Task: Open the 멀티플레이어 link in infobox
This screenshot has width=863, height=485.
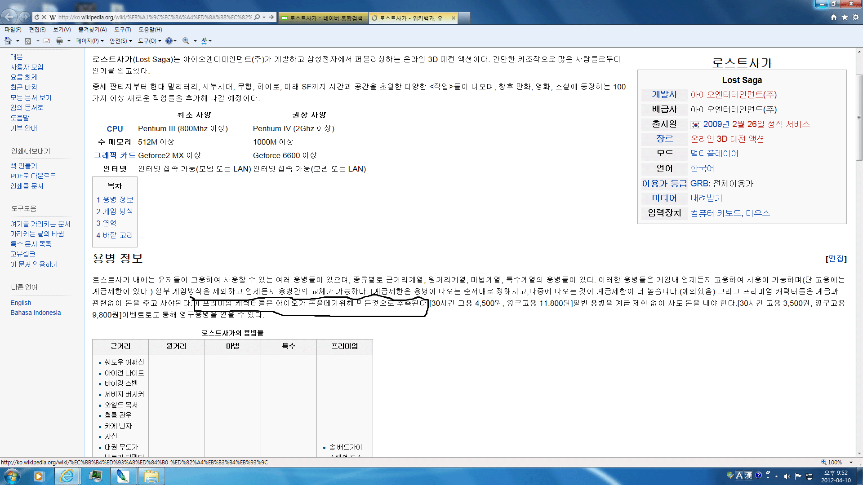Action: tap(714, 154)
